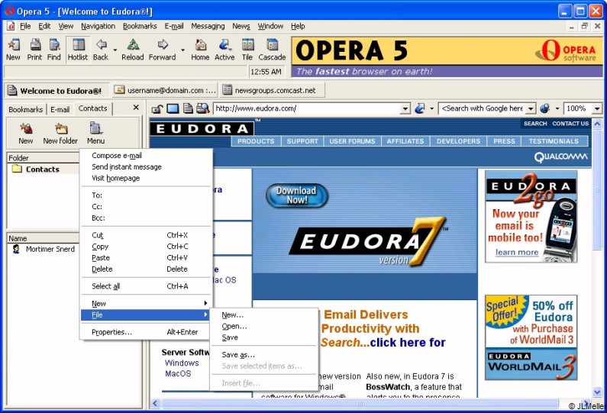
Task: Cascade the open windows
Action: click(272, 50)
